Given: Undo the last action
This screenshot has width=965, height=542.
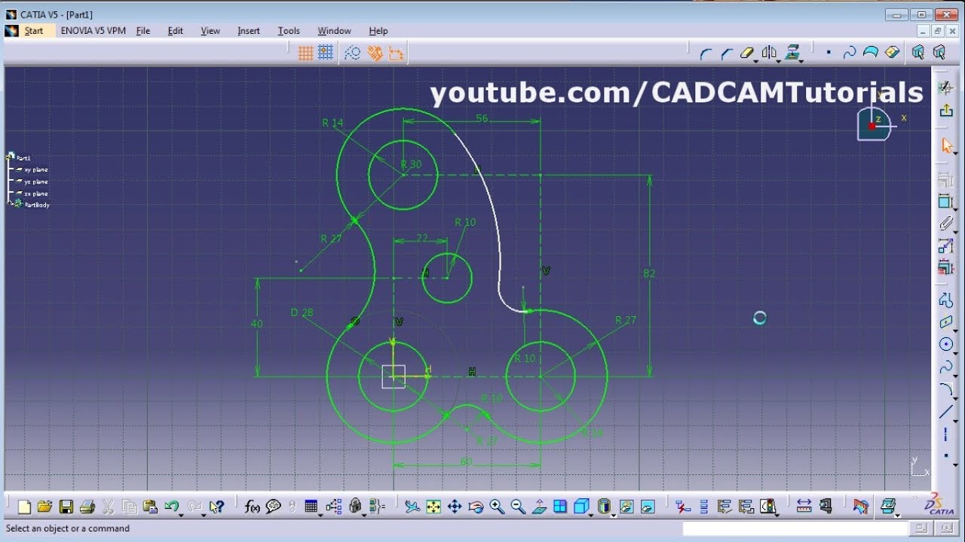Looking at the screenshot, I should point(171,507).
